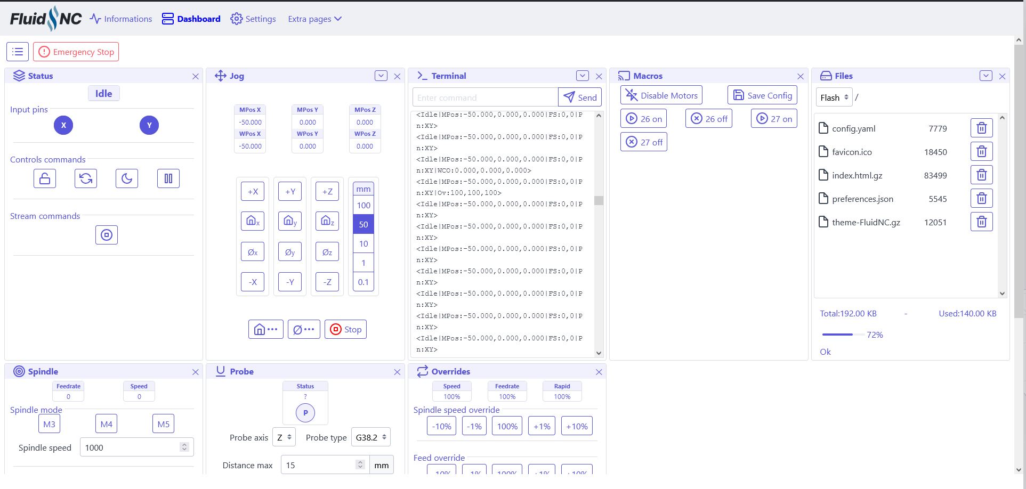Home the Y axis

[x=290, y=221]
